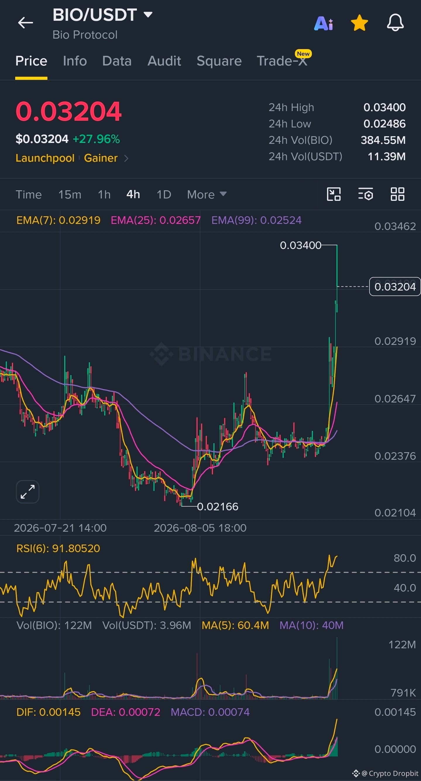Switch to the Info tab

(x=75, y=61)
